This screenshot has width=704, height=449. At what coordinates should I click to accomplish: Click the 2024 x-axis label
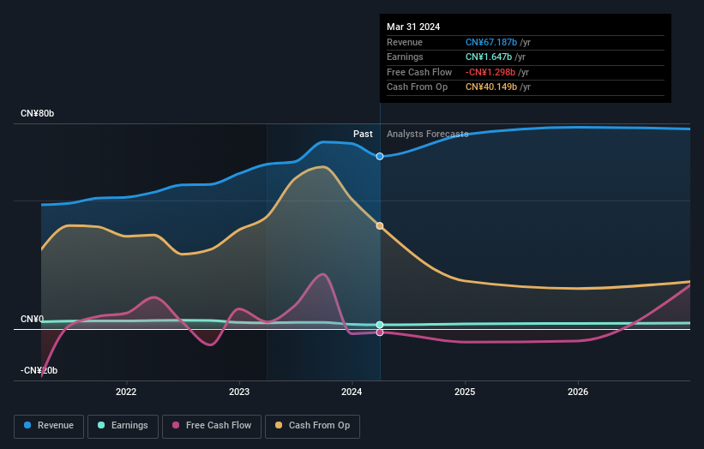click(352, 392)
